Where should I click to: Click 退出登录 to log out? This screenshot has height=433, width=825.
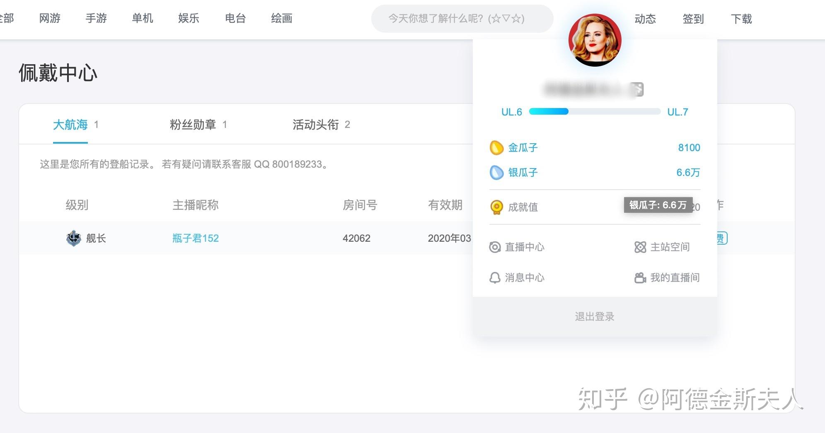pos(595,317)
